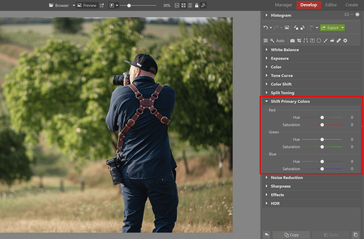Select the Crop tool icon
This screenshot has width=364, height=239.
point(299,41)
